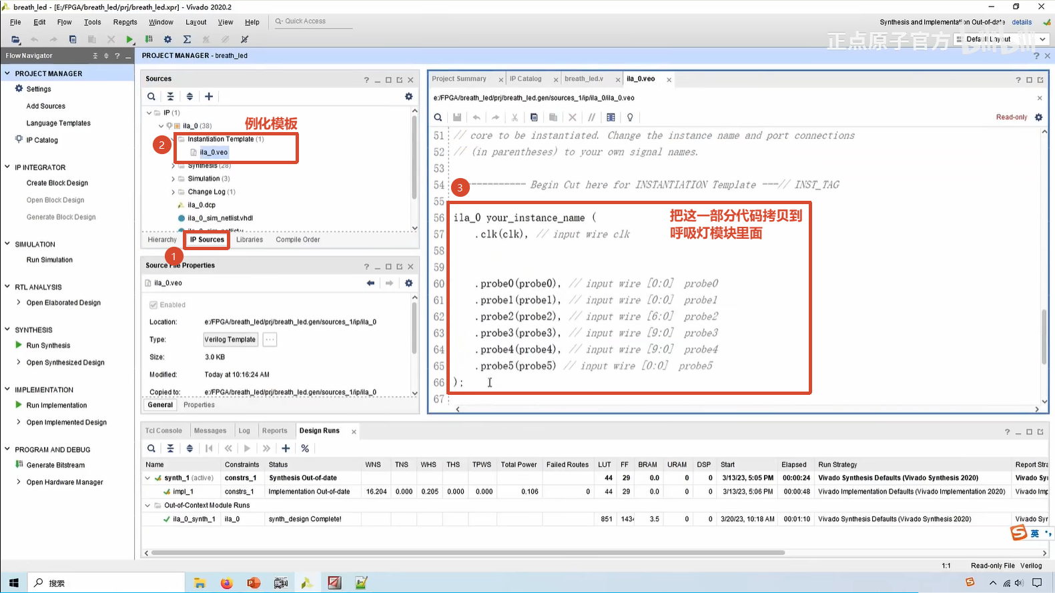Go to previous source file properties
Viewport: 1055px width, 593px height.
click(x=370, y=283)
